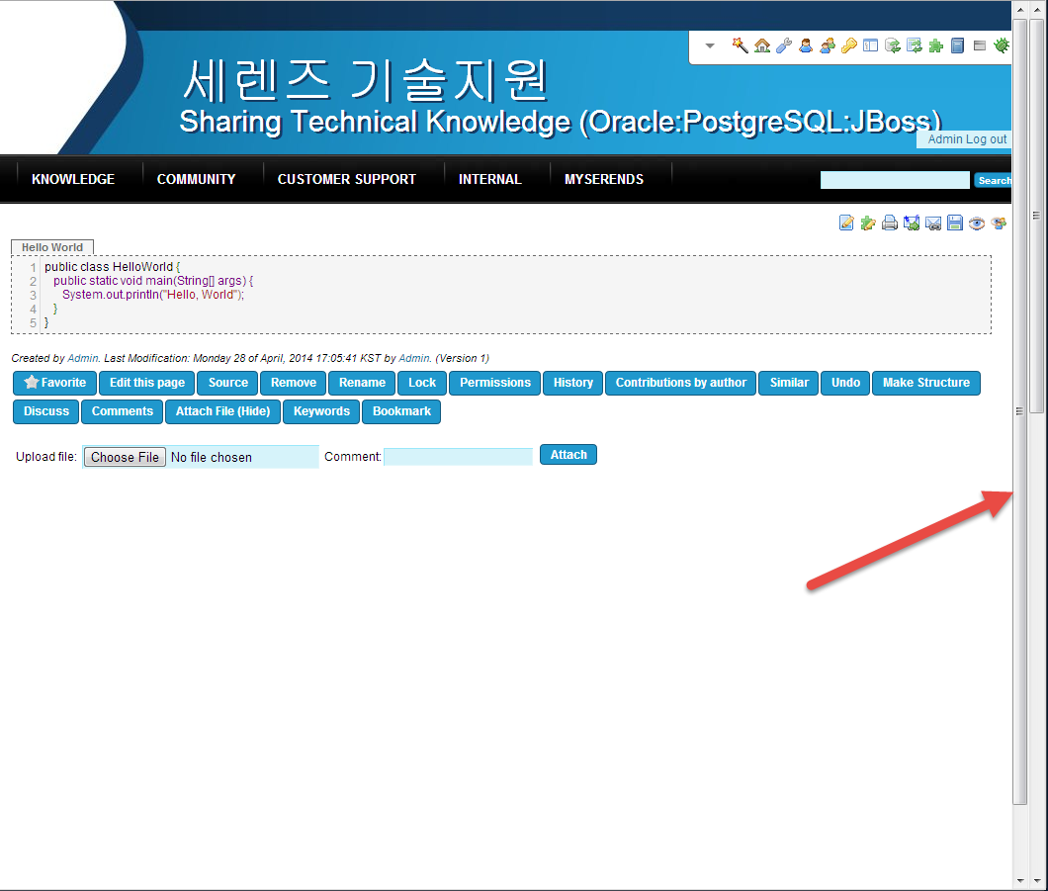Click the edit page pencil icon
This screenshot has height=891, width=1048.
click(846, 223)
